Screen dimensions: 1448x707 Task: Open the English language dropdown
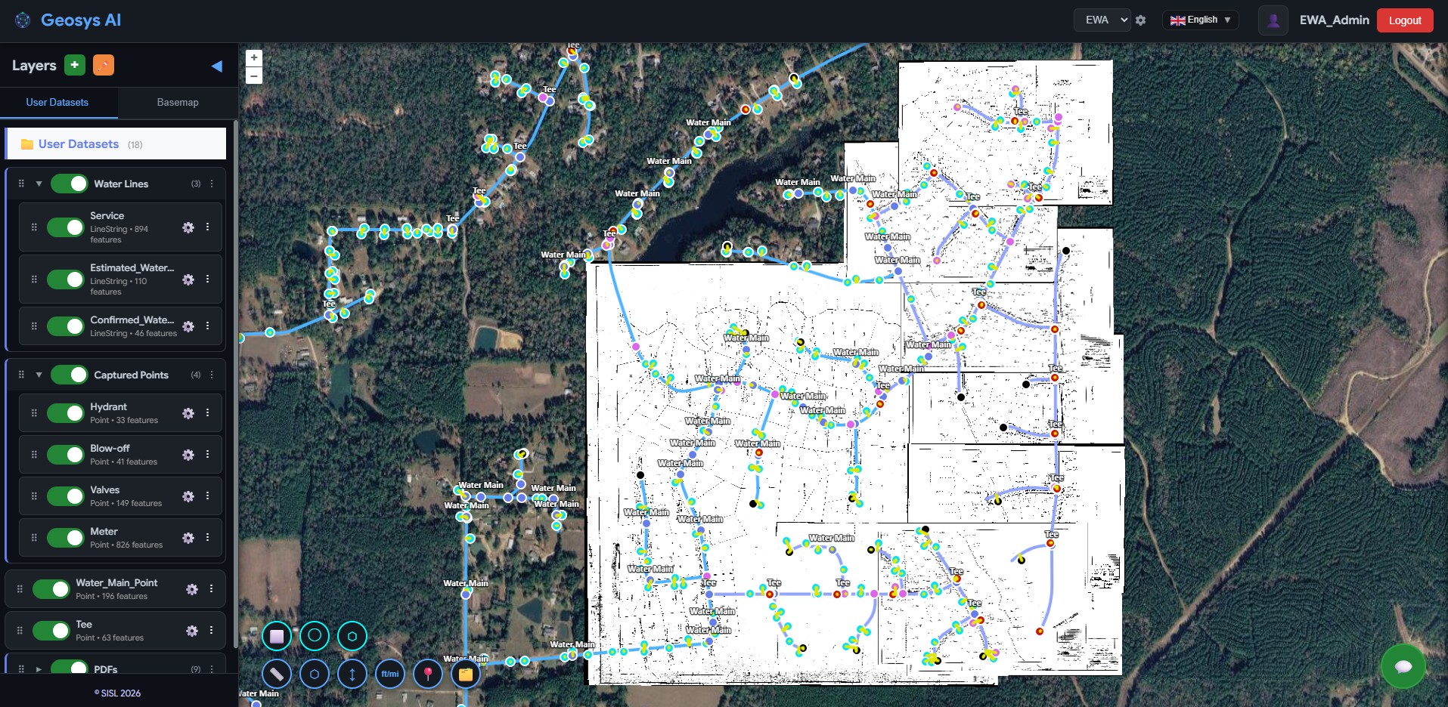coord(1201,20)
